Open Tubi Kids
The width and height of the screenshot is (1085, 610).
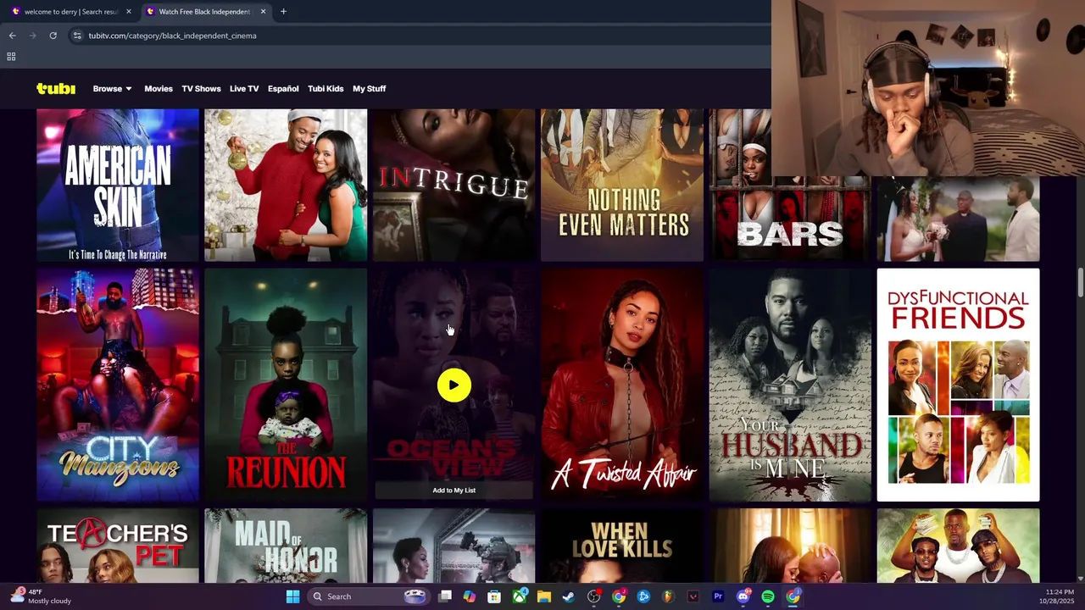pyautogui.click(x=325, y=89)
